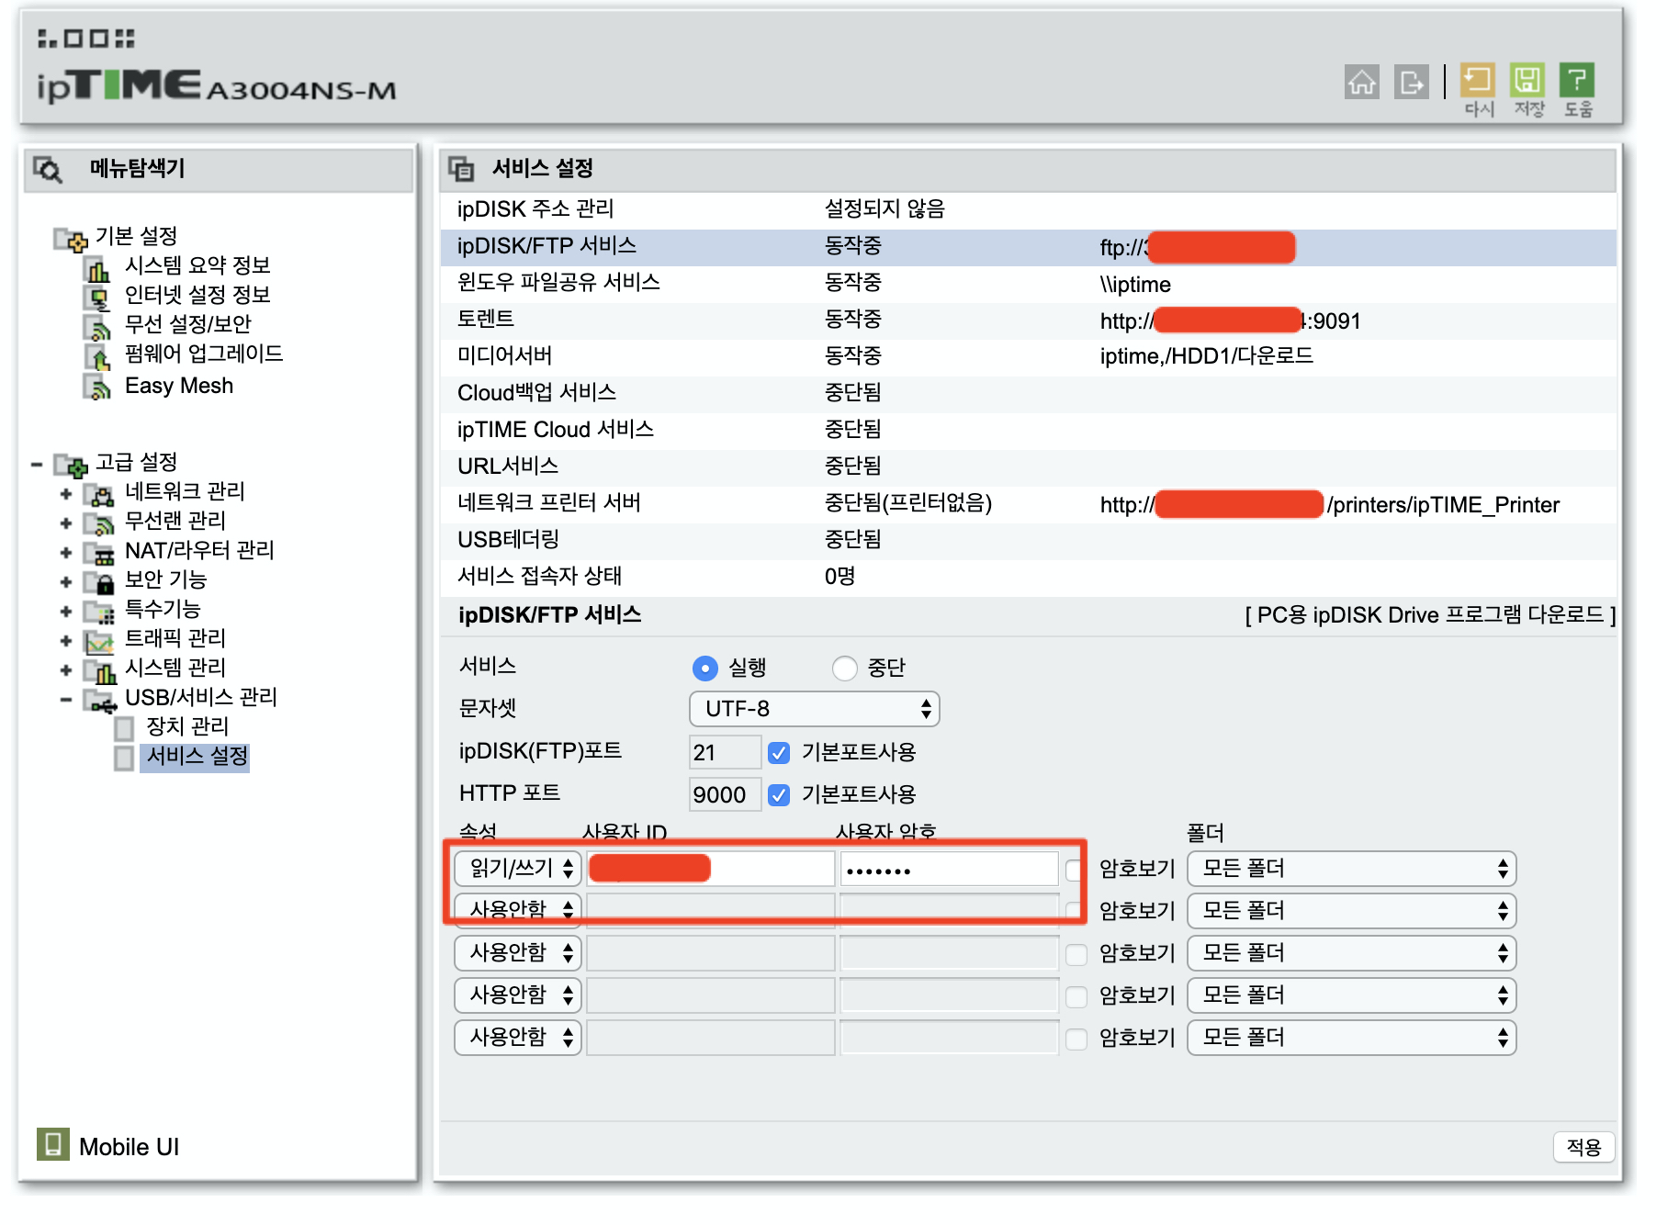The width and height of the screenshot is (1679, 1225).
Task: Open Easy Mesh menu item
Action: (x=179, y=386)
